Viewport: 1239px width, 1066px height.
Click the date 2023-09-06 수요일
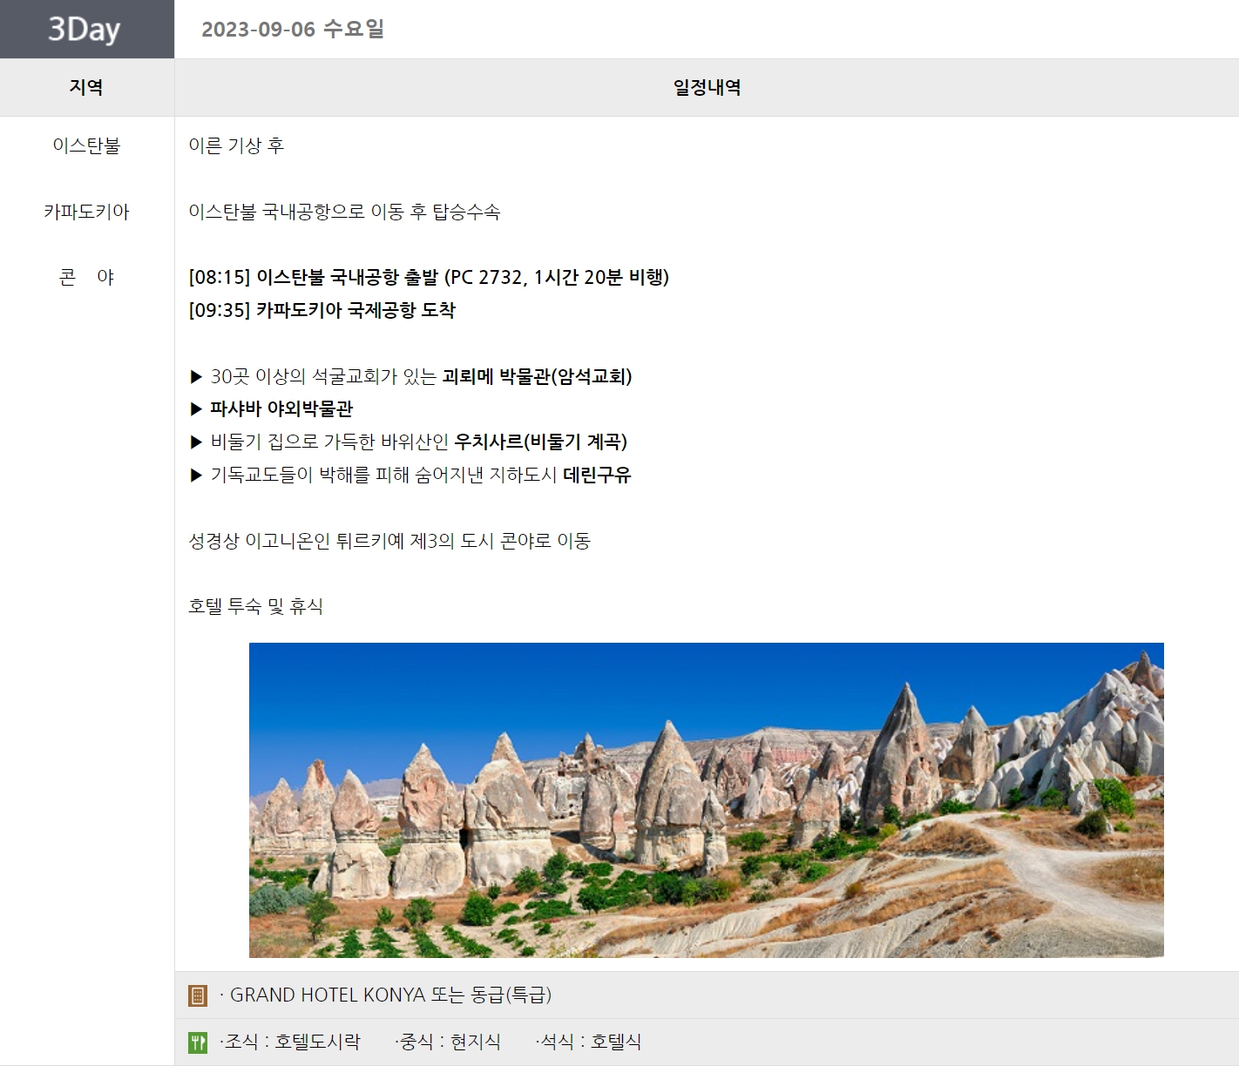click(293, 30)
